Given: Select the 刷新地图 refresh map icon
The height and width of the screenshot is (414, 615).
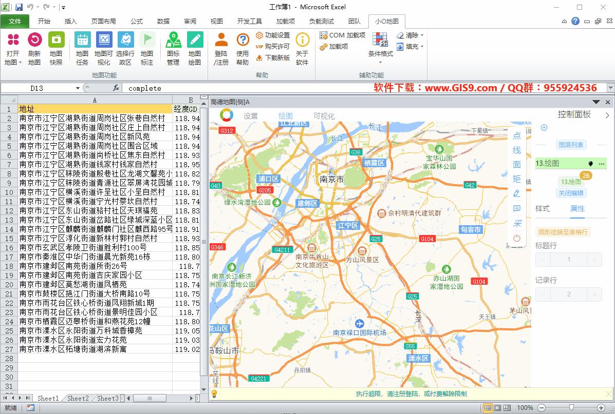Looking at the screenshot, I should click(x=34, y=46).
